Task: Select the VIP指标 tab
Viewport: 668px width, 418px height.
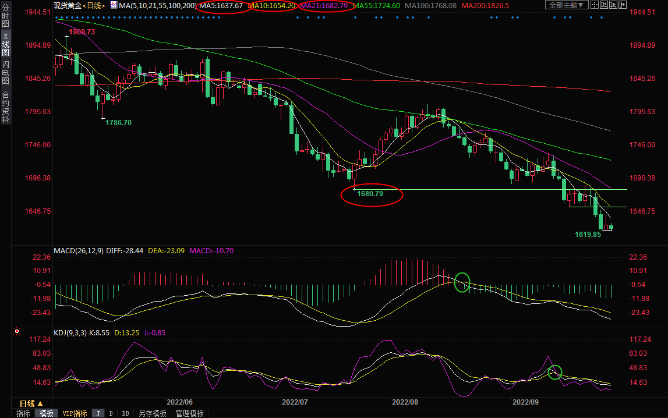Action: pos(75,413)
